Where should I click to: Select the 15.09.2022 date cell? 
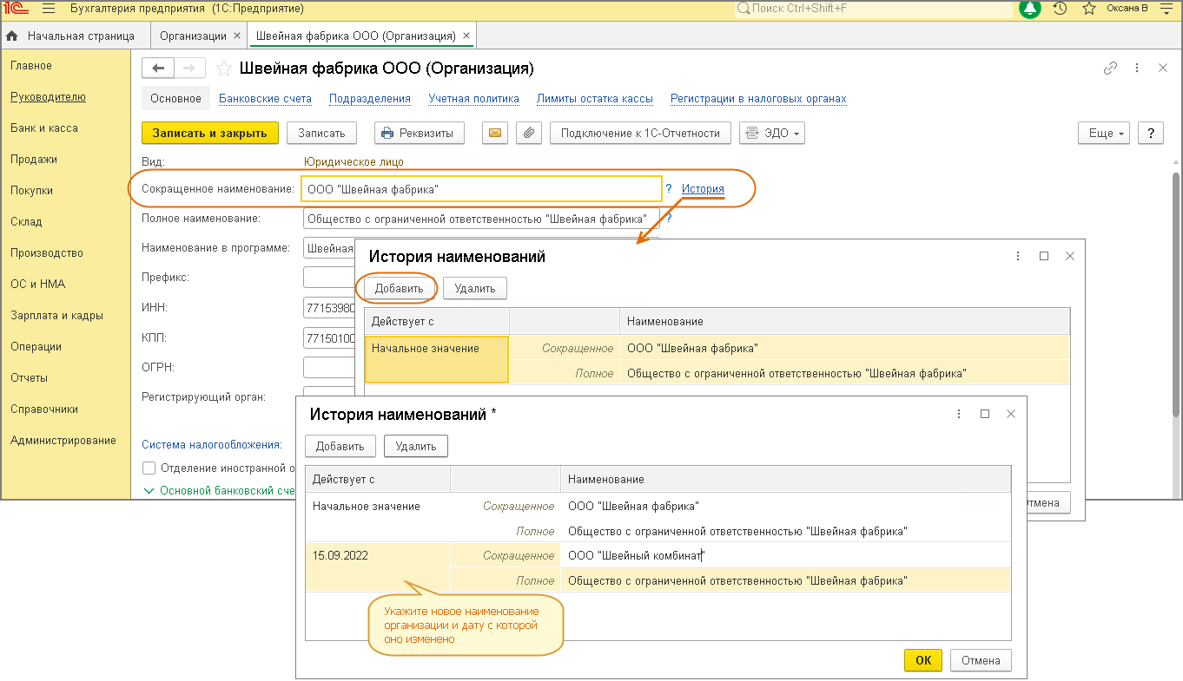[378, 567]
